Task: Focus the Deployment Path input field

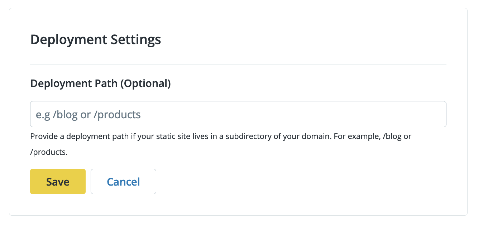Action: pos(238,114)
